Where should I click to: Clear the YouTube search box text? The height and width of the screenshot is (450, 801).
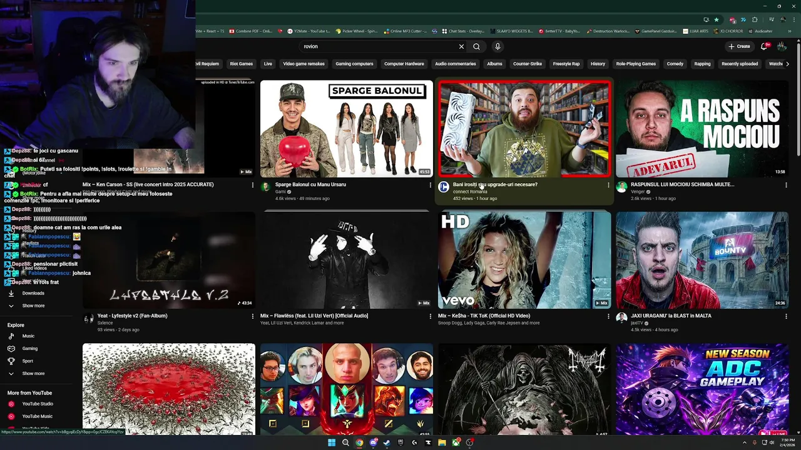[461, 46]
